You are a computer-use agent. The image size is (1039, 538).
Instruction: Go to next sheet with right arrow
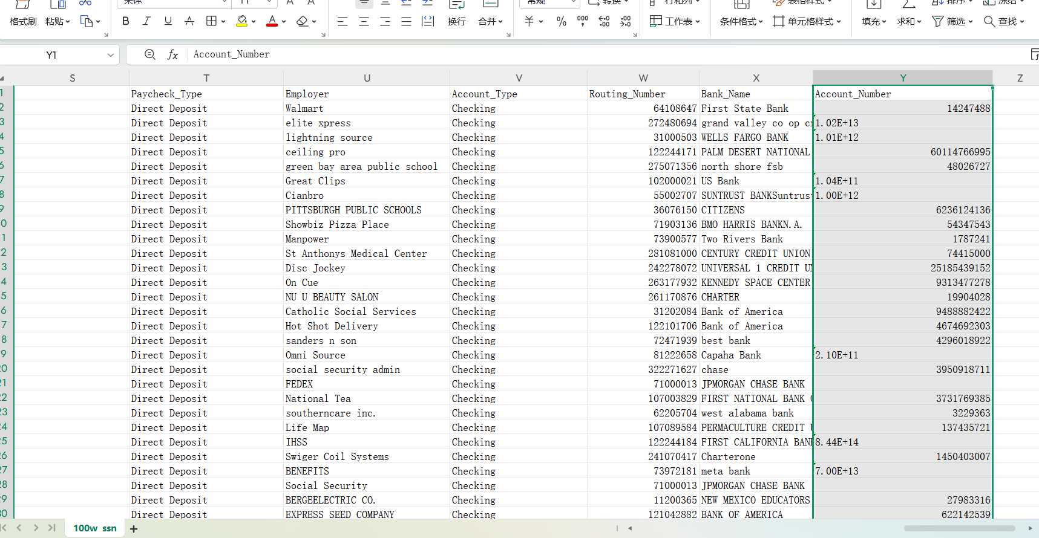point(36,528)
